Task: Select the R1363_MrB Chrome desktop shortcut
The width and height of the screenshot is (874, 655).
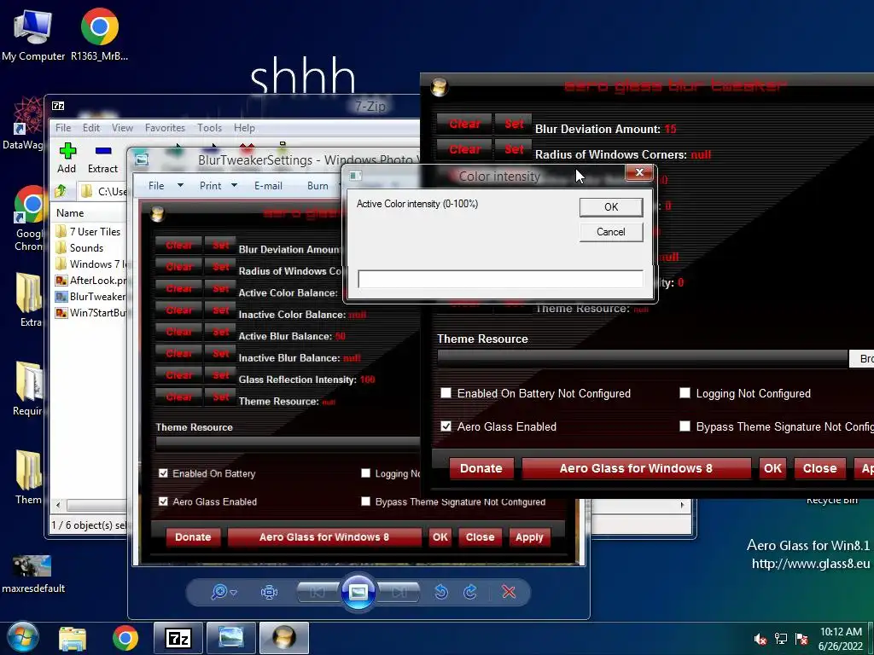Action: click(x=99, y=34)
